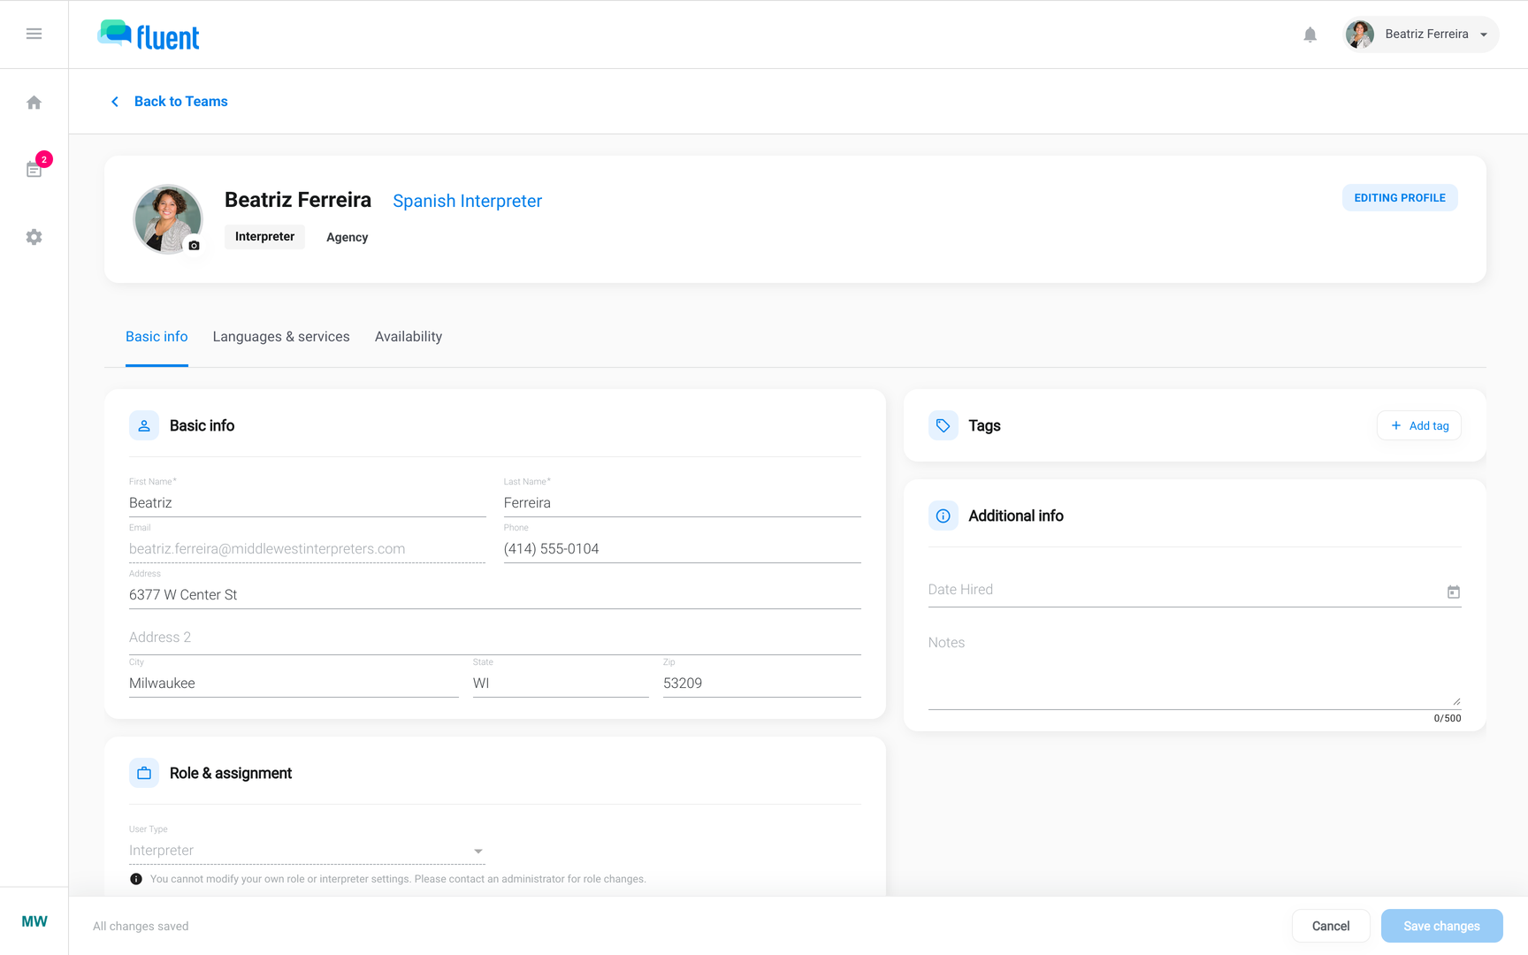Click Save changes button

point(1441,926)
